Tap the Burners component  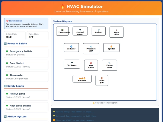click(82, 79)
